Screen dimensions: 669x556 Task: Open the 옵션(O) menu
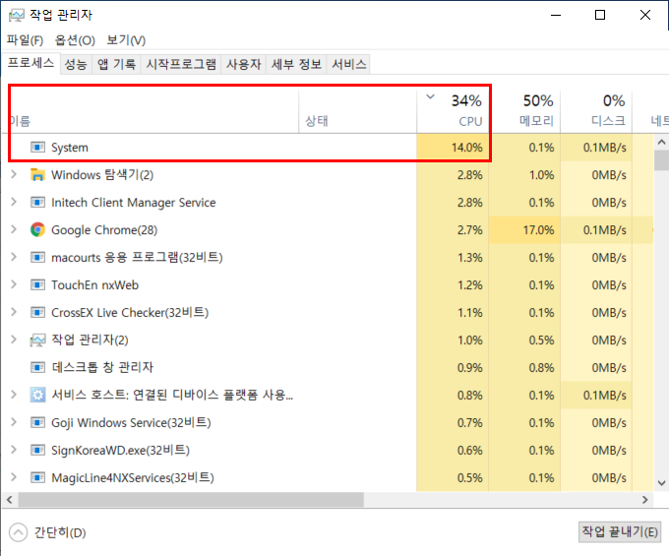75,40
